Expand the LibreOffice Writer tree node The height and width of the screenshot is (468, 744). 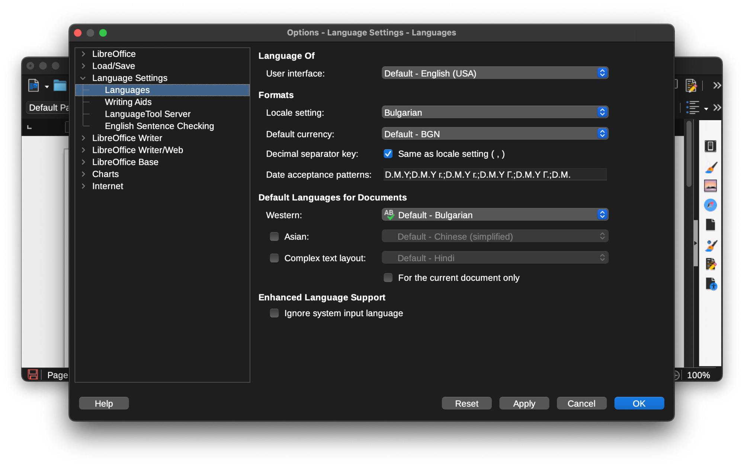pos(83,138)
